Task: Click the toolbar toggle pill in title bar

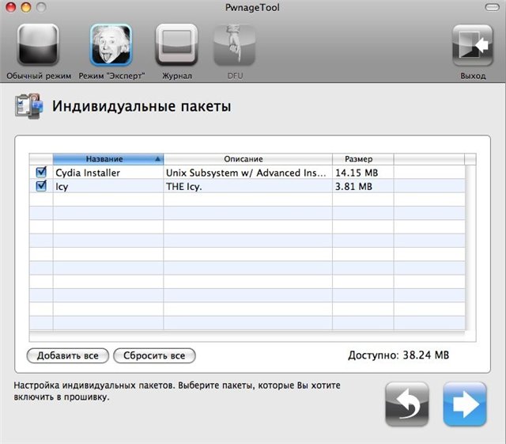Action: (x=492, y=7)
